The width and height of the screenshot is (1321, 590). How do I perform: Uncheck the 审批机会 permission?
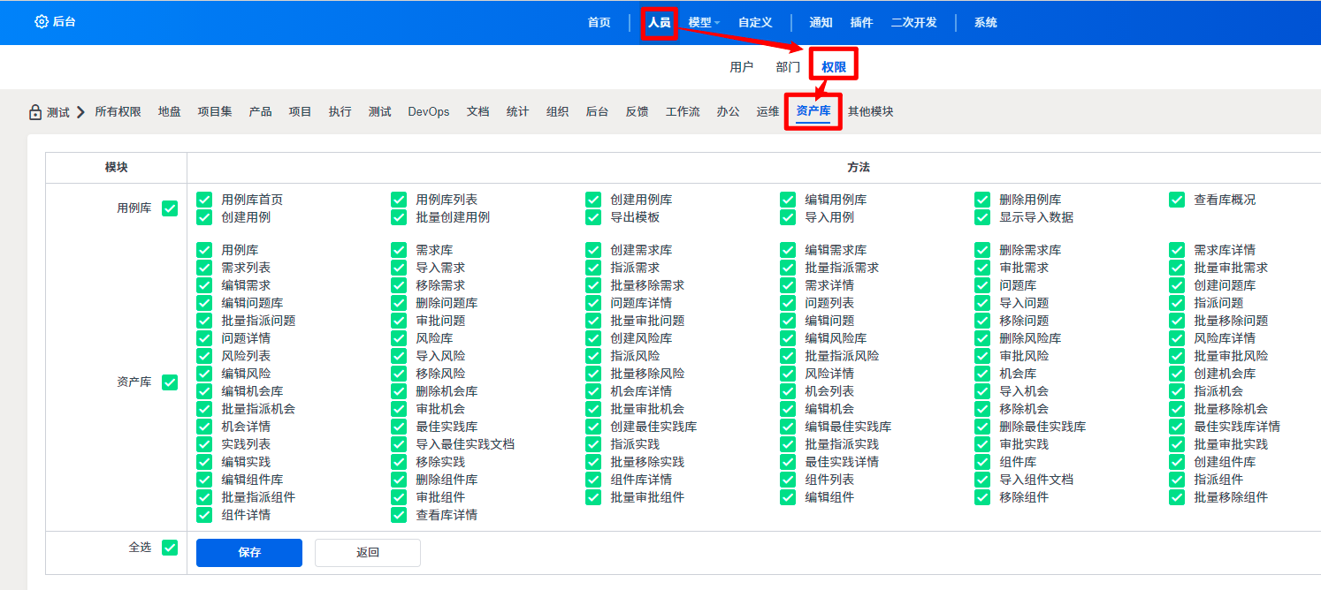pos(399,409)
